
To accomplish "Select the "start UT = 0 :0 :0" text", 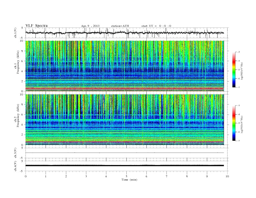I will [156, 26].
